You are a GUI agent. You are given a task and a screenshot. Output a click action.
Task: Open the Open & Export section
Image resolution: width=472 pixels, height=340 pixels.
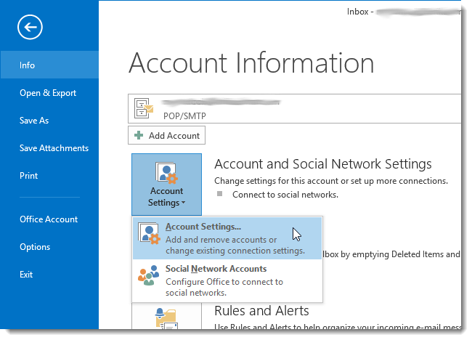click(x=49, y=93)
